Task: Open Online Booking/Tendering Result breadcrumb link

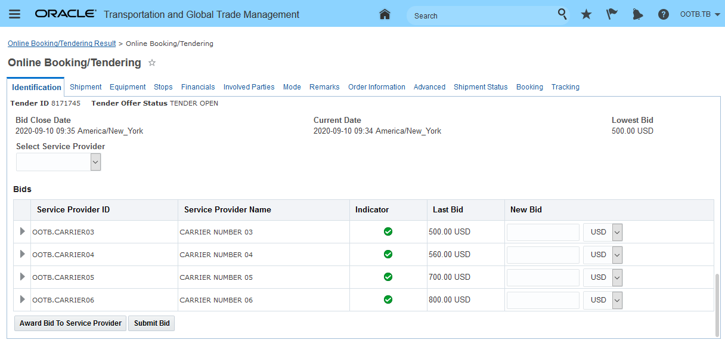Action: pyautogui.click(x=62, y=44)
